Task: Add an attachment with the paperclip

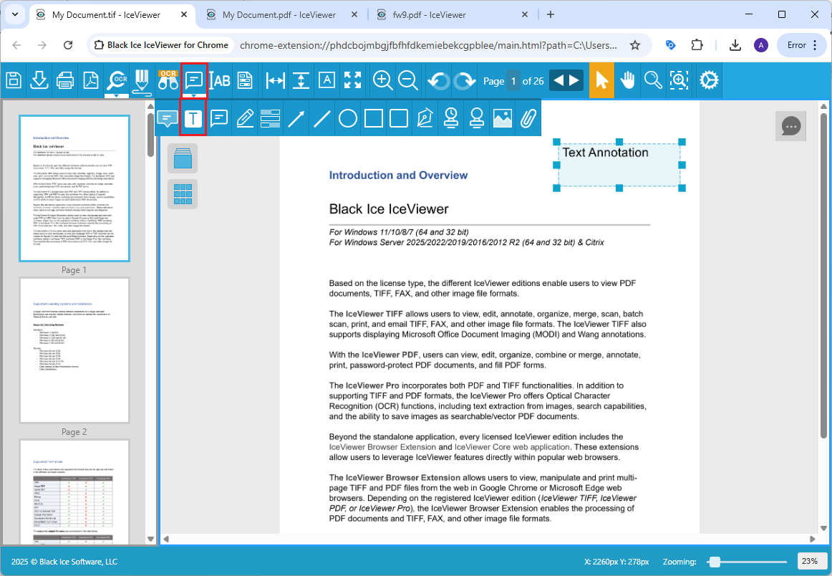Action: pos(528,118)
